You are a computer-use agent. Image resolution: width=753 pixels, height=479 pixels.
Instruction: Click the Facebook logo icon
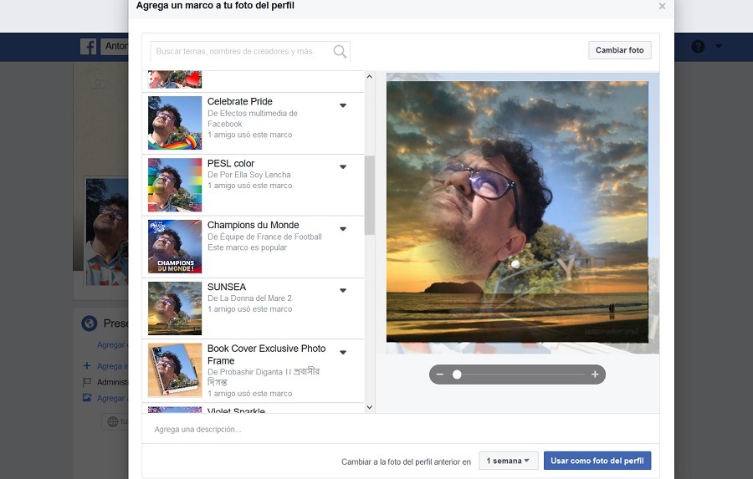coord(89,47)
